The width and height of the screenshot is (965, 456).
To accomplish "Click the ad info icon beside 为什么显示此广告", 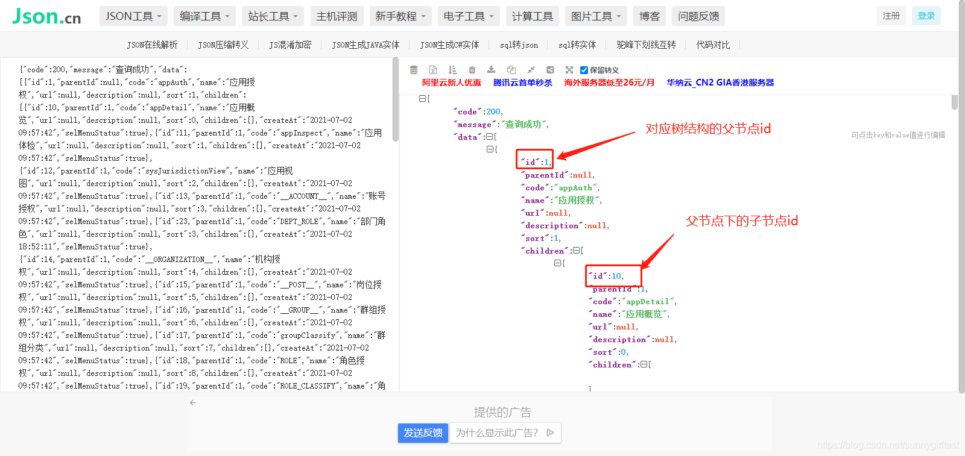I will click(x=550, y=433).
